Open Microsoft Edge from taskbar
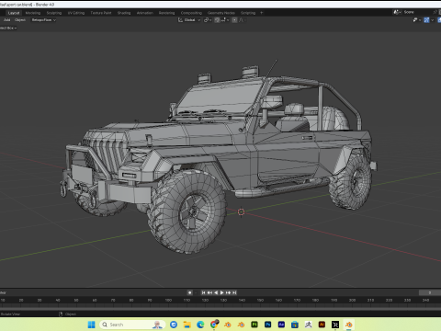Viewport: 441px width, 331px height. (x=200, y=325)
